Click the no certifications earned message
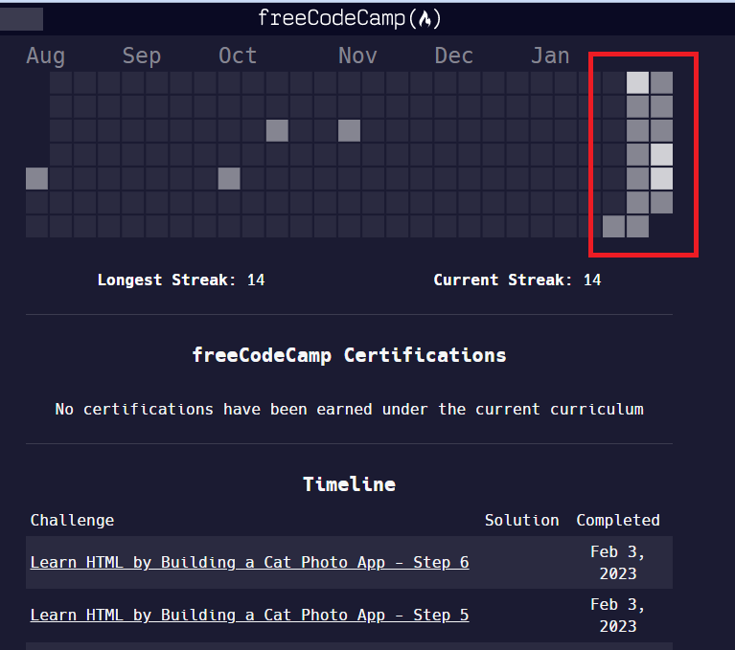 click(x=349, y=410)
